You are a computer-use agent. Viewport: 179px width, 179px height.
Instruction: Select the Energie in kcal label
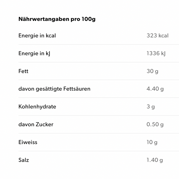(x=37, y=36)
